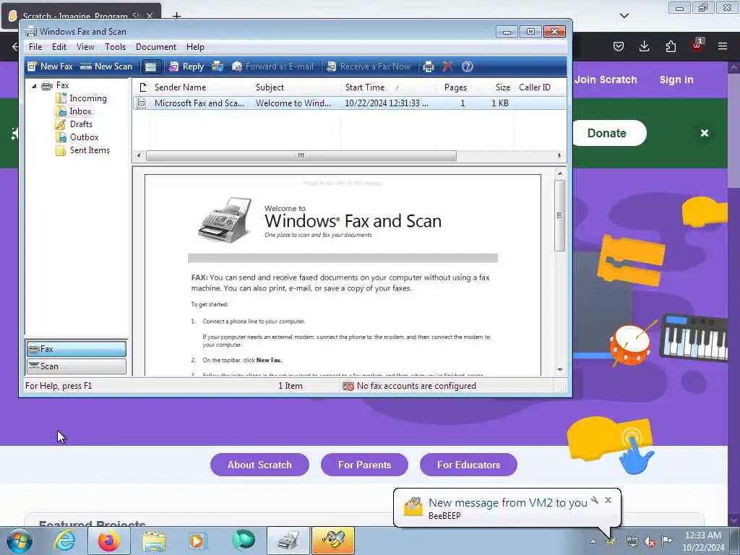
Task: Click fax account status icon in status bar
Action: pos(348,386)
